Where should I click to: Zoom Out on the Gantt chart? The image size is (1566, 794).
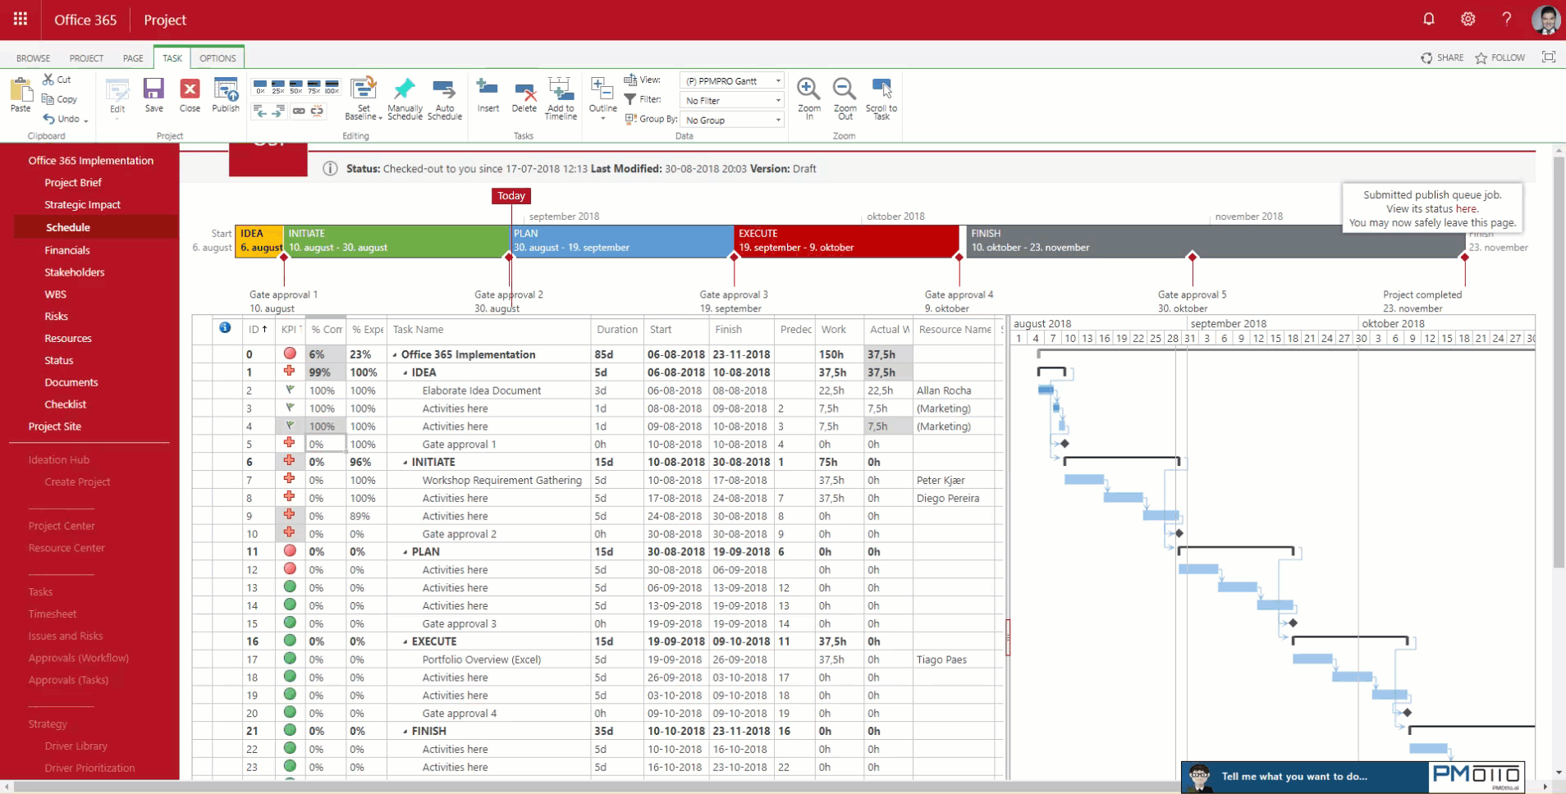click(845, 98)
